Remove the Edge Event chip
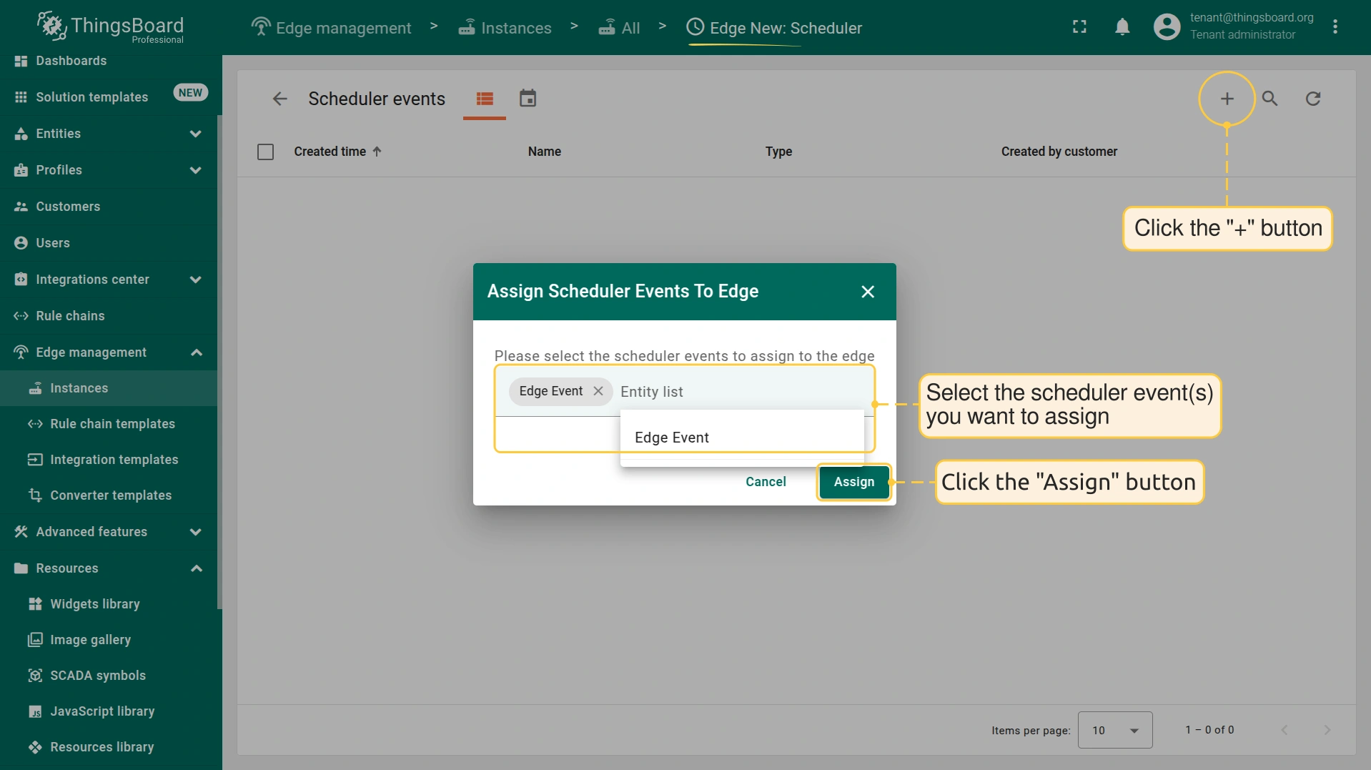Screen dimensions: 1371x770 coord(598,391)
